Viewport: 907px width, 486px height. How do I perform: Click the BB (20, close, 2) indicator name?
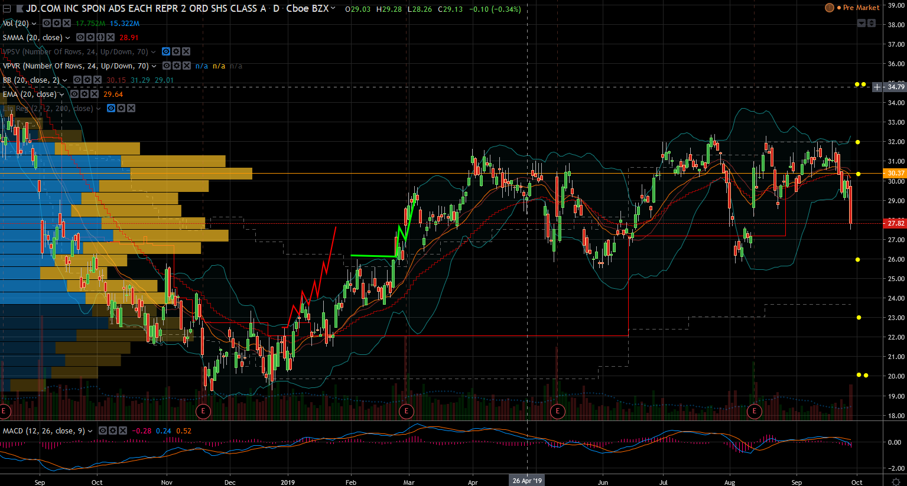pos(31,80)
